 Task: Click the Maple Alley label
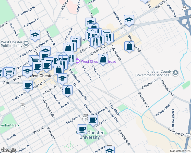pyautogui.click(x=113, y=116)
